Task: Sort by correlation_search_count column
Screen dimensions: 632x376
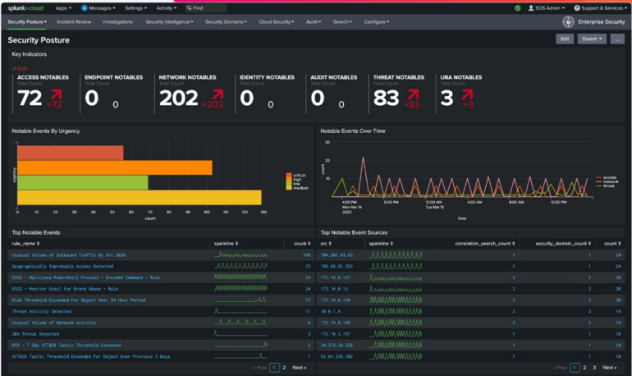Action: (x=485, y=243)
